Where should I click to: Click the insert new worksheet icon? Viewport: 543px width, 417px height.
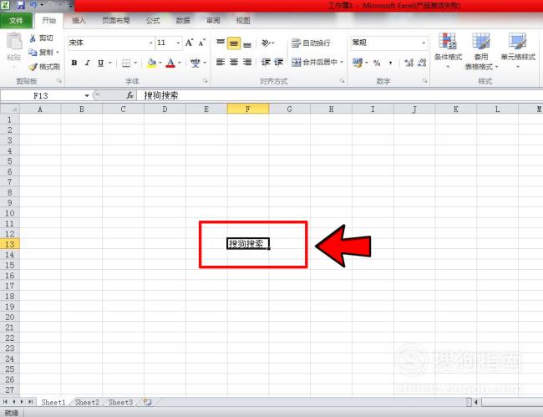[148, 402]
